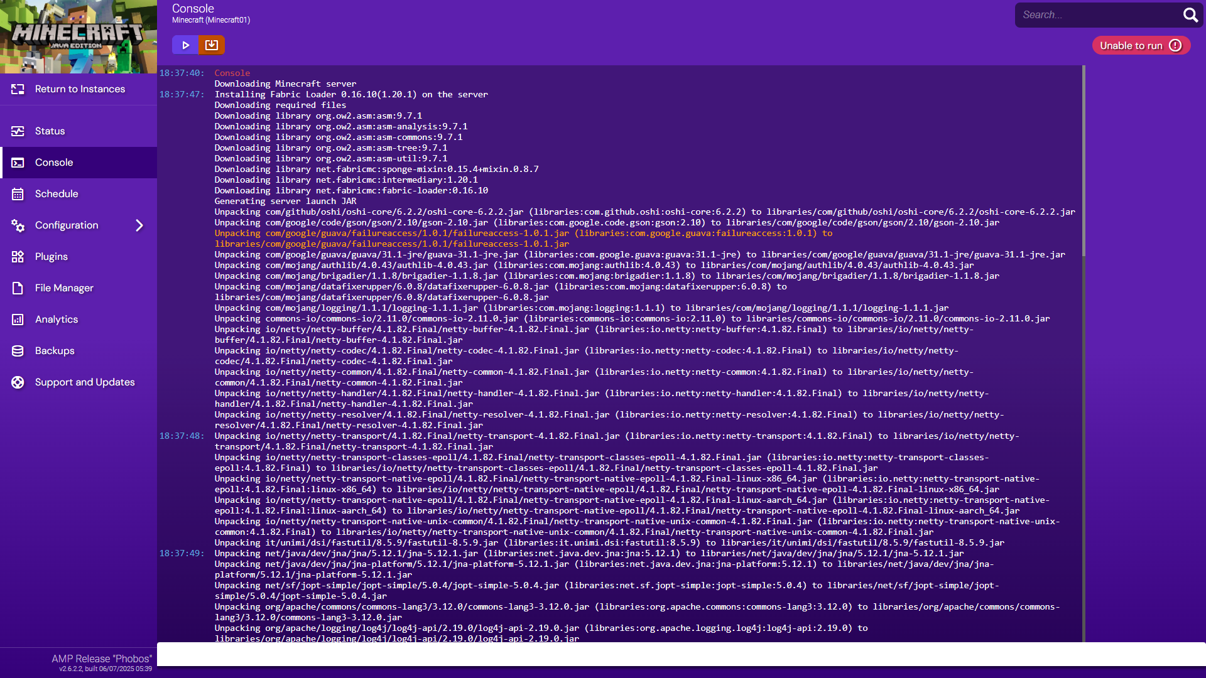Click 'Downloading library org.ow2.asm:asm:9.7.1' line
Viewport: 1206px width, 678px height.
coord(318,116)
